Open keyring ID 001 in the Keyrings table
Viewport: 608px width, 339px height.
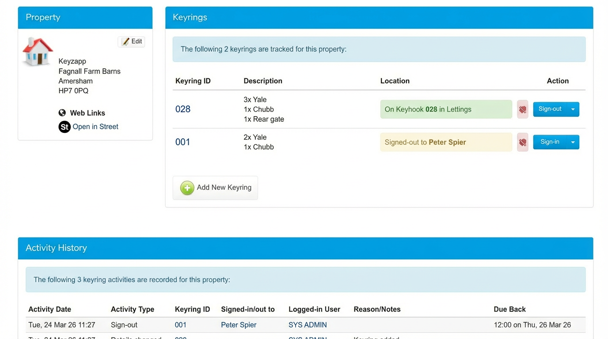(182, 142)
